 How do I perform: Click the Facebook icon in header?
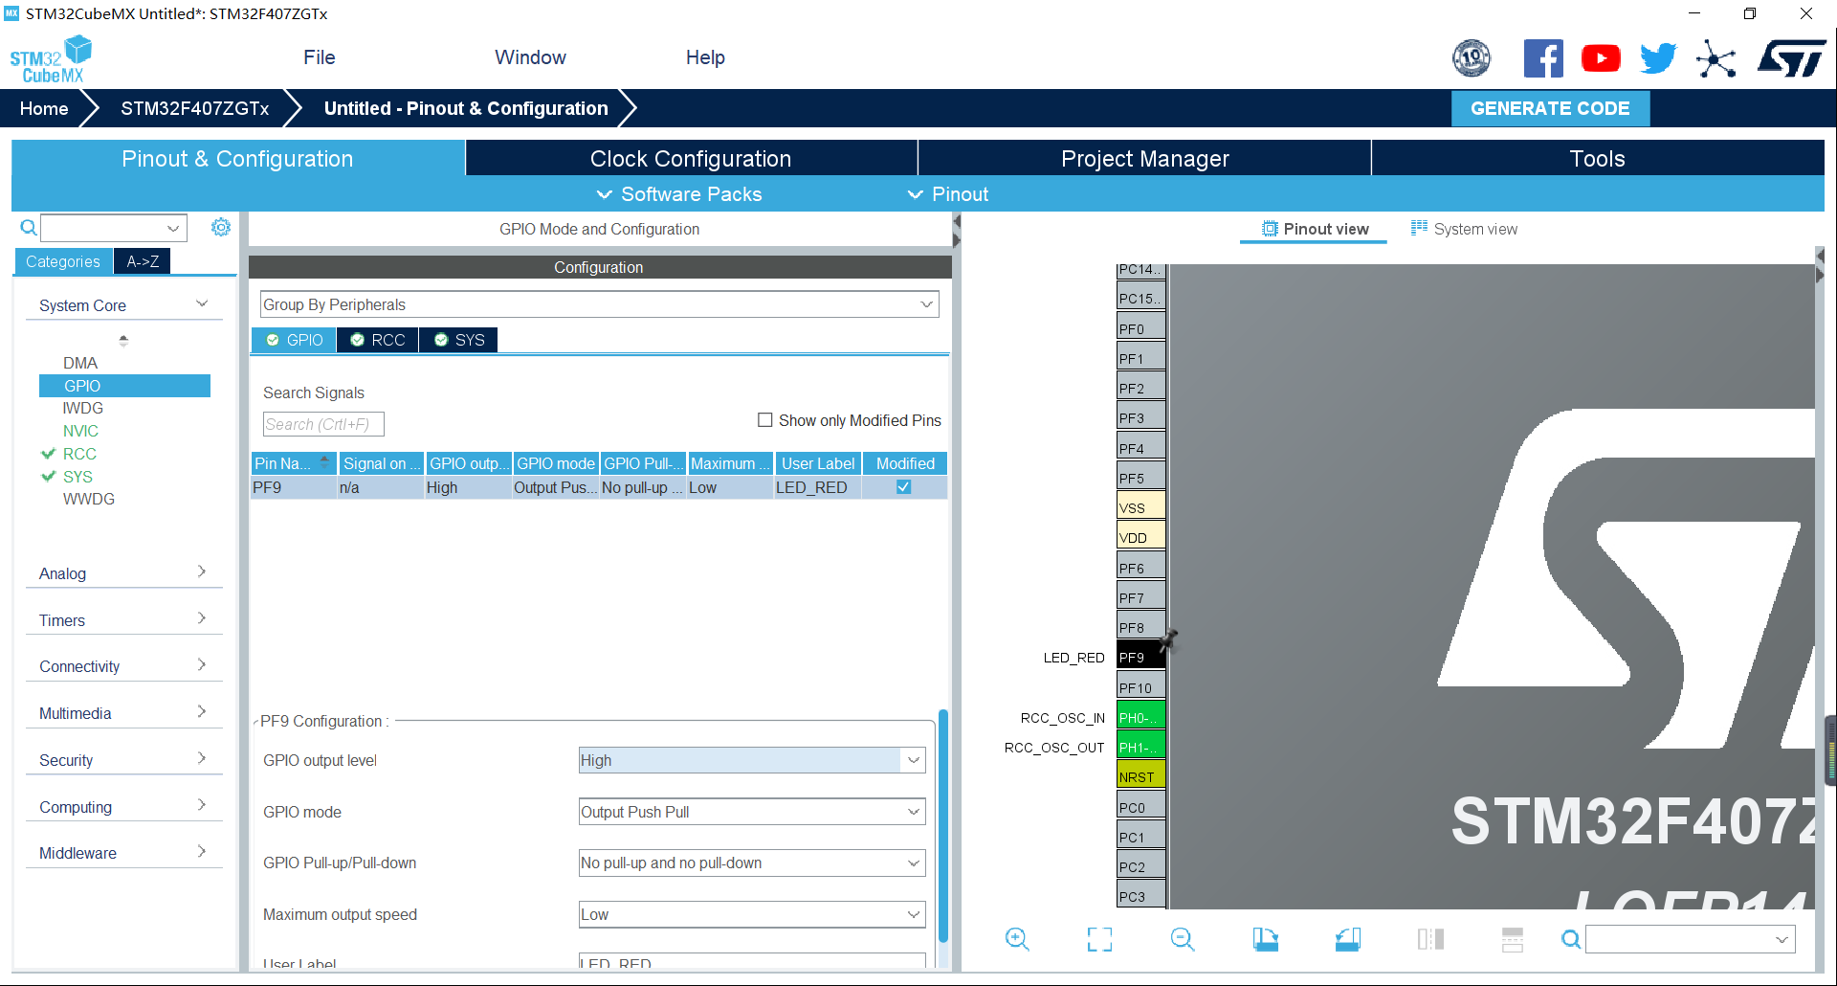pos(1543,58)
